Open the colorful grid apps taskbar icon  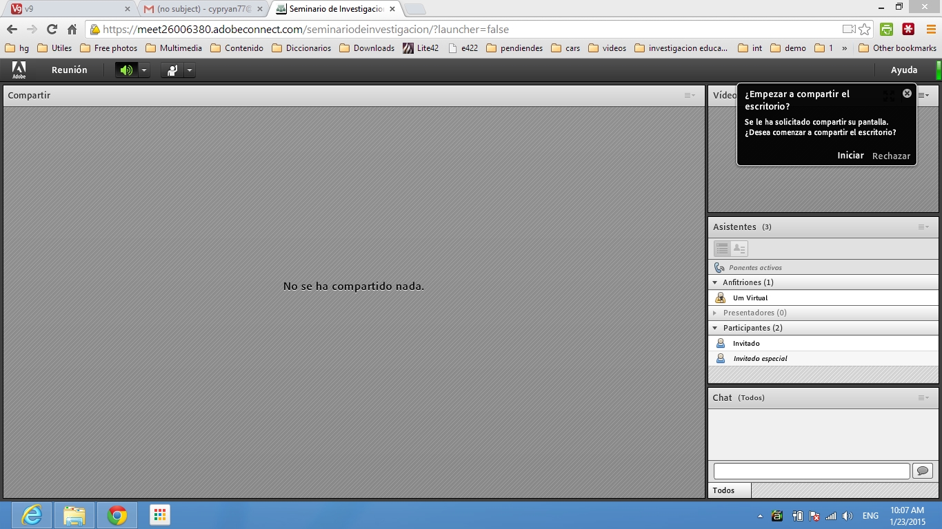point(159,515)
